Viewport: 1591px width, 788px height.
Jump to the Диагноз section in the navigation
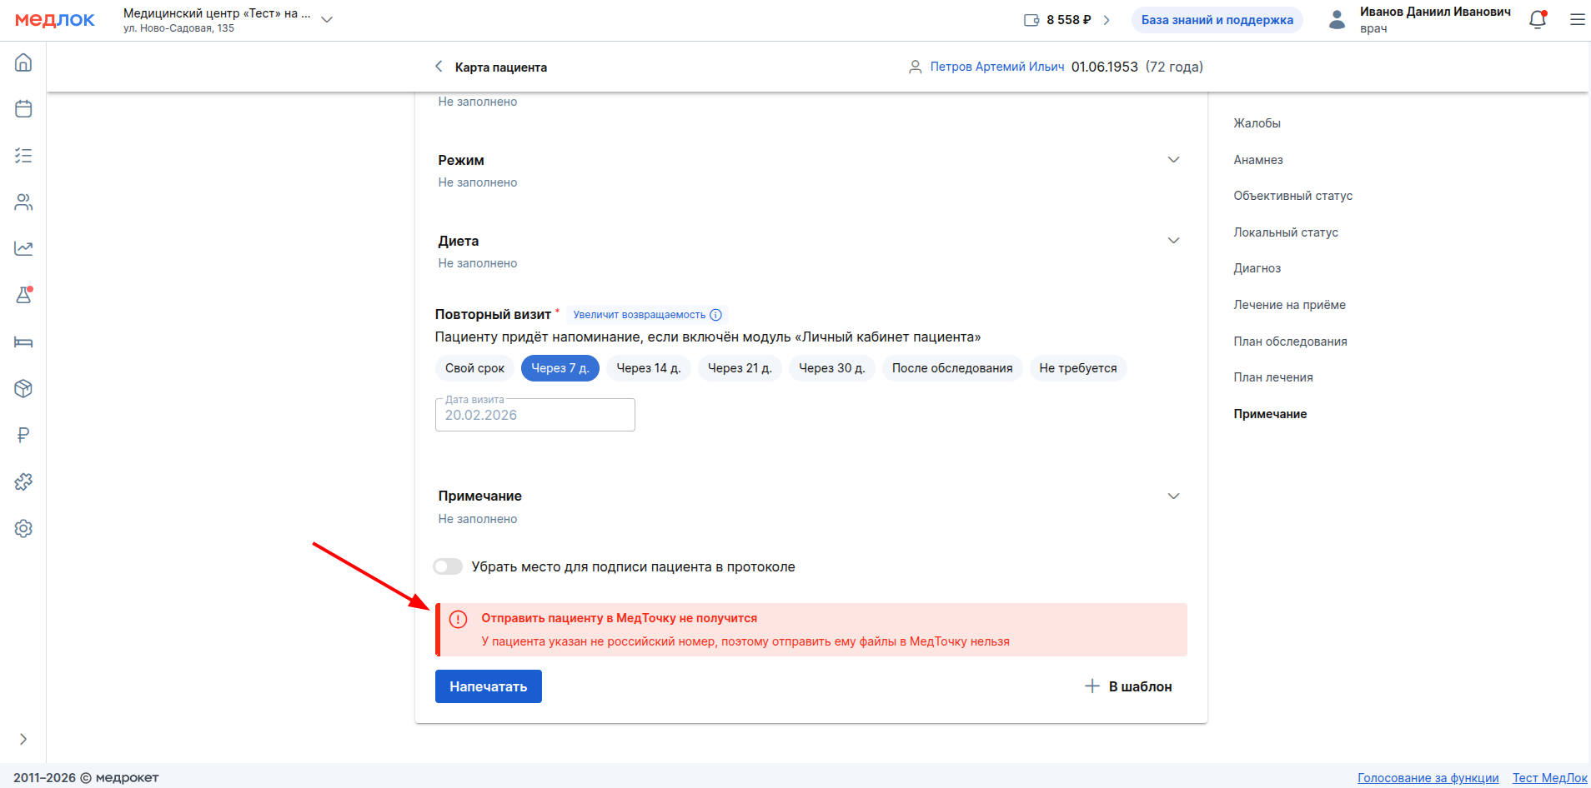coord(1257,268)
